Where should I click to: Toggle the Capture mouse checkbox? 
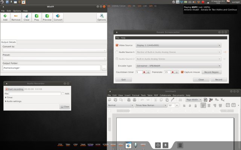click(x=182, y=72)
